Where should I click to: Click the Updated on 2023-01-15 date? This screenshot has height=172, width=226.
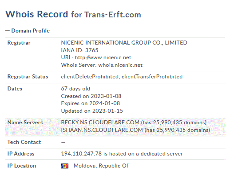point(92,111)
